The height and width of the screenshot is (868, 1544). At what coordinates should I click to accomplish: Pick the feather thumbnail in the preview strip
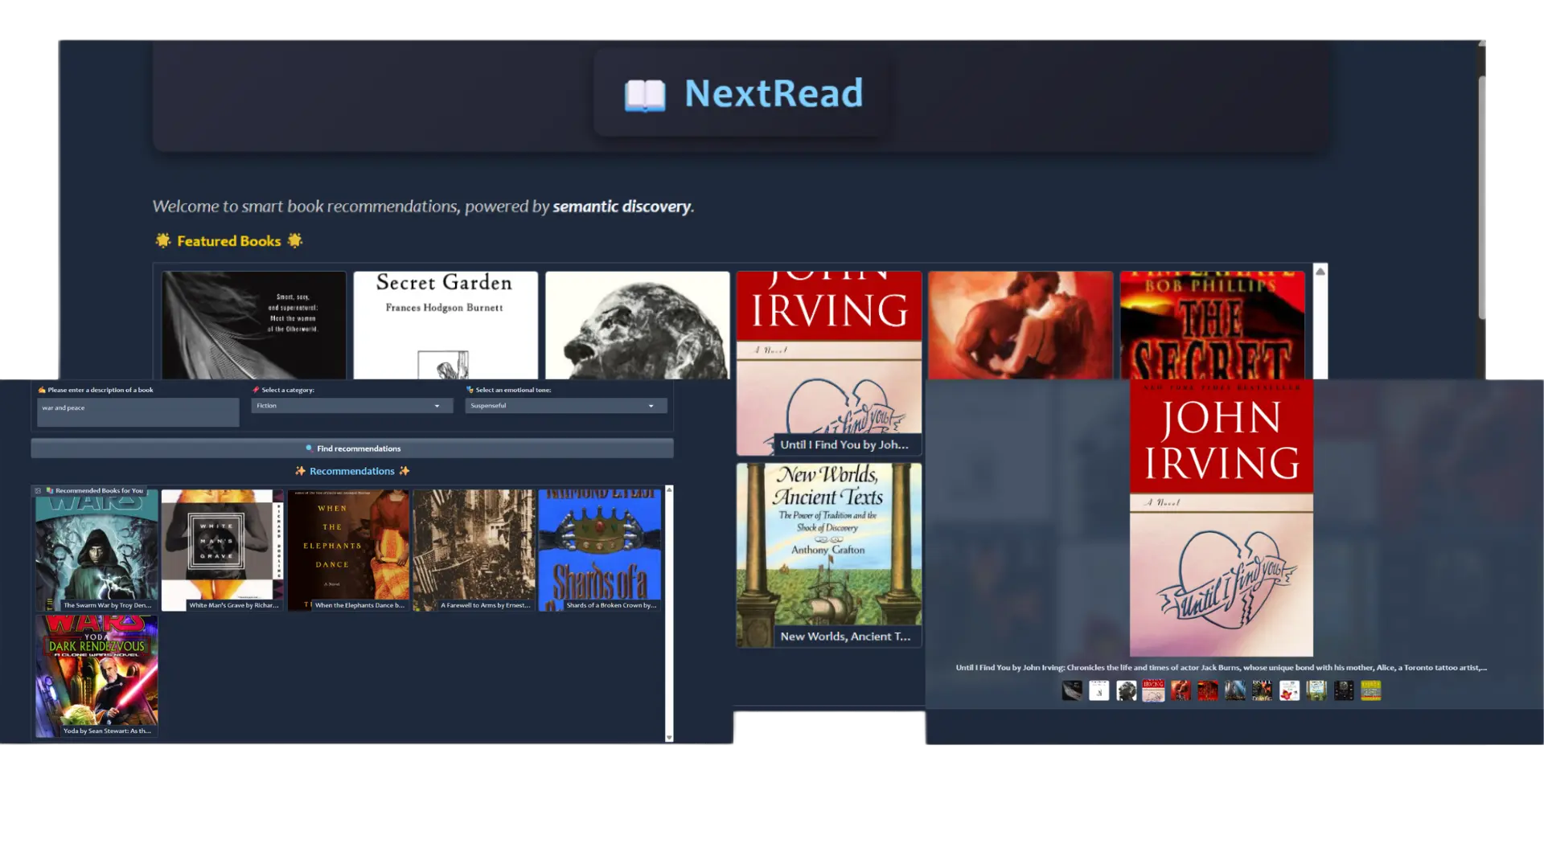[1072, 690]
